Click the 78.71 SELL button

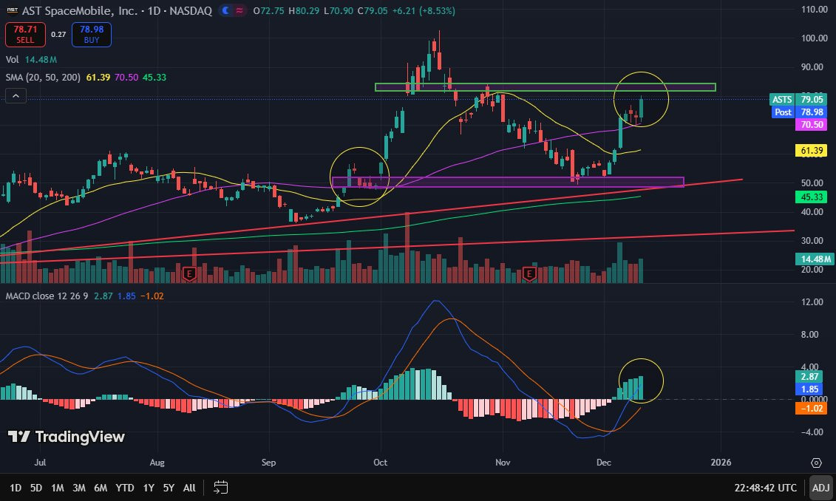point(25,35)
